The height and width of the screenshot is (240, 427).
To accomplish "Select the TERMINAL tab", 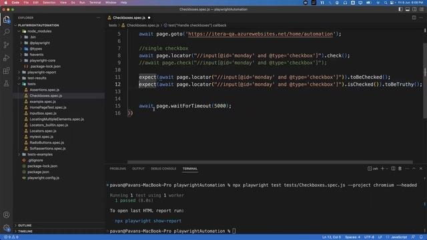I will tap(190, 169).
